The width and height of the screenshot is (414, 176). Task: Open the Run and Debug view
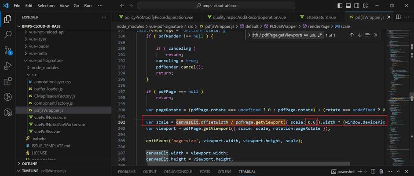pos(7,66)
